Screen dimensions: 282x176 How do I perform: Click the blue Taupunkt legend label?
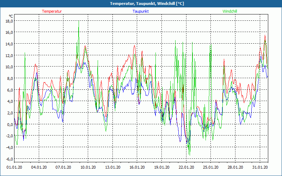click(141, 11)
